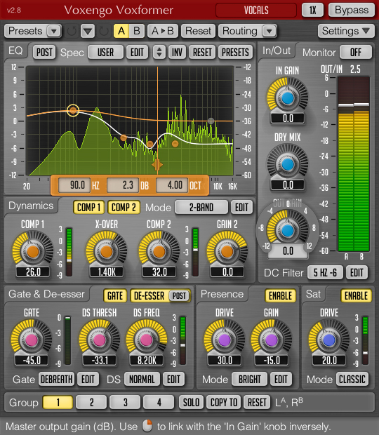Open the dynamics Mode 2-BAND selector

pyautogui.click(x=201, y=207)
